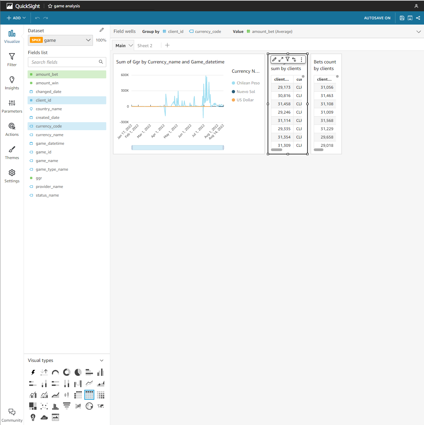Open the Settings sidebar panel
Viewport: 424px width, 425px height.
(x=12, y=176)
